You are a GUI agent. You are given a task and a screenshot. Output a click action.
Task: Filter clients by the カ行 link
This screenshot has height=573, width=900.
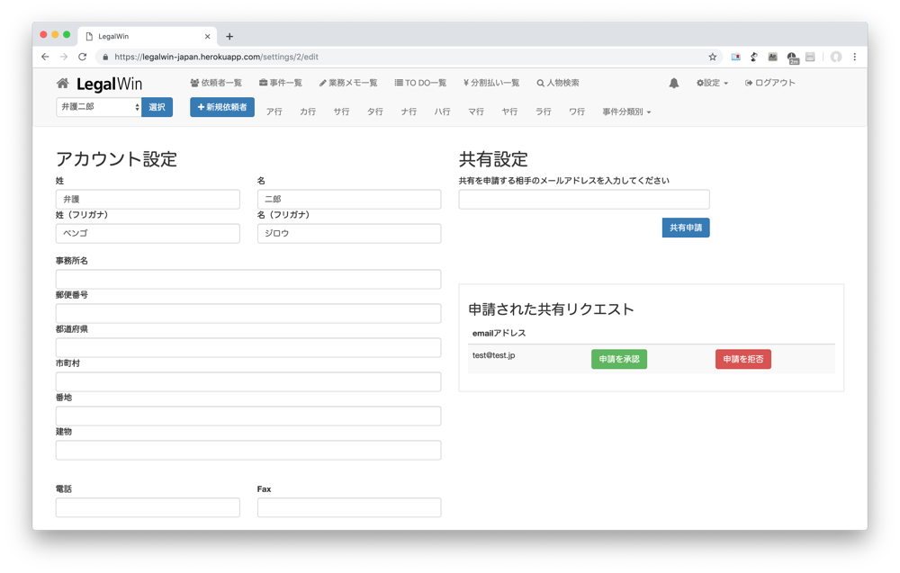tap(308, 112)
